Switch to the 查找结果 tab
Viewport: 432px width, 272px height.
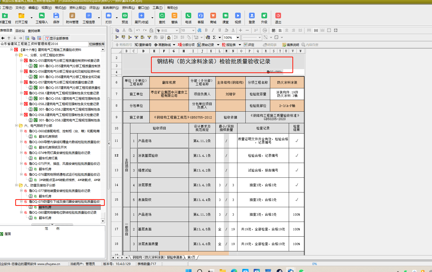(x=34, y=31)
